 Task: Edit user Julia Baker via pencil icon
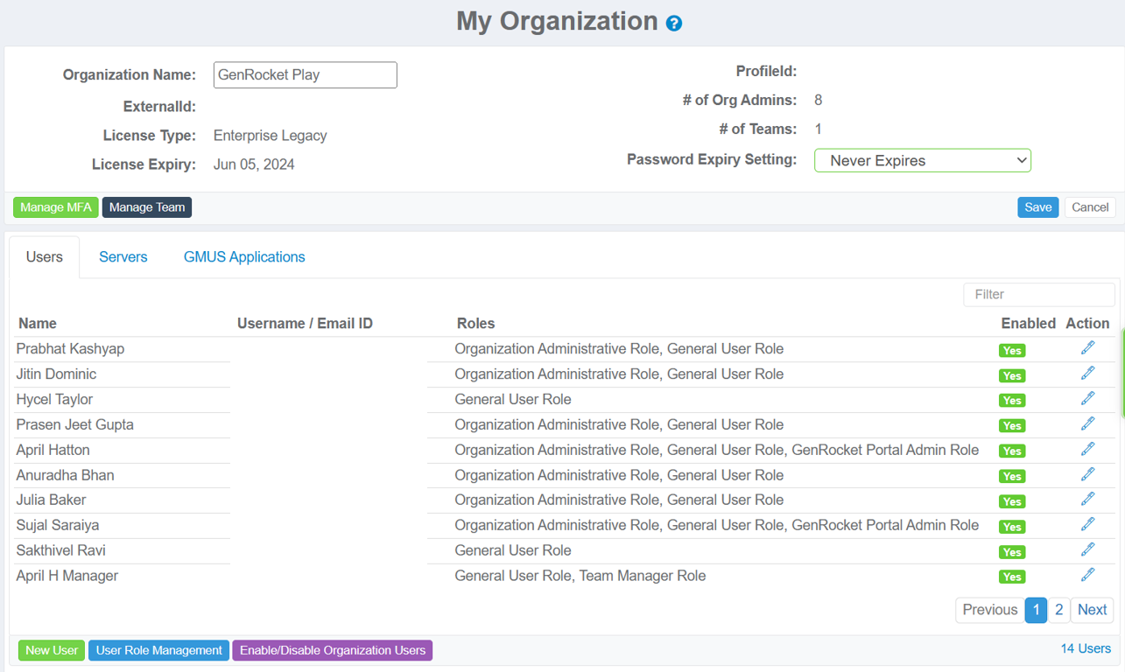(x=1087, y=500)
